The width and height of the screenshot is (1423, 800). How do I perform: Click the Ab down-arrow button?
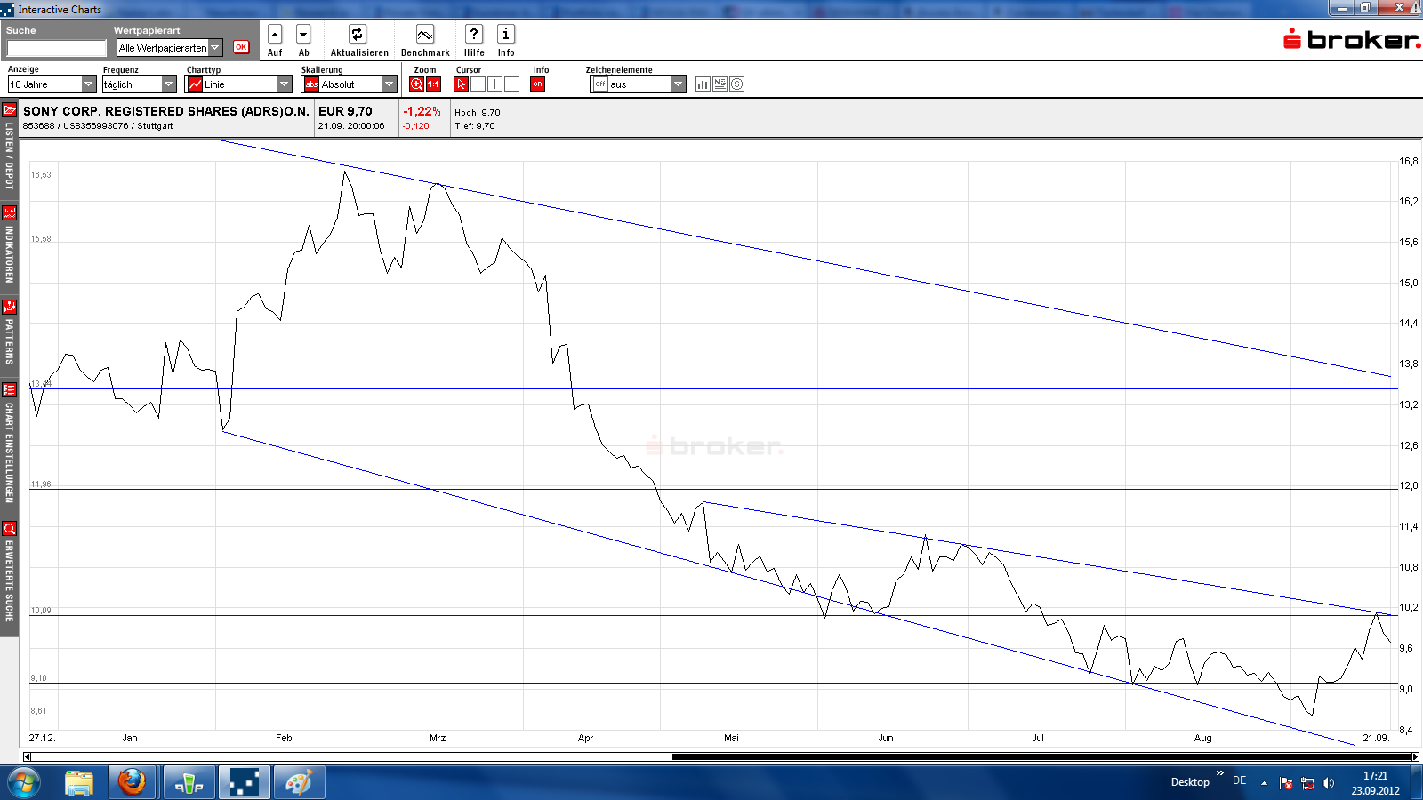(x=303, y=35)
